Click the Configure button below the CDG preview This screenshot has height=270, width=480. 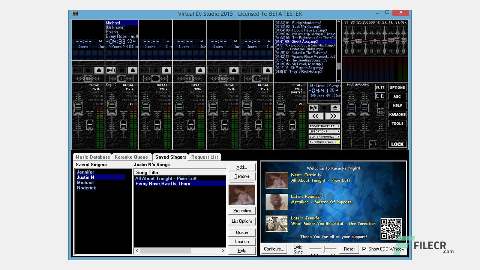274,249
